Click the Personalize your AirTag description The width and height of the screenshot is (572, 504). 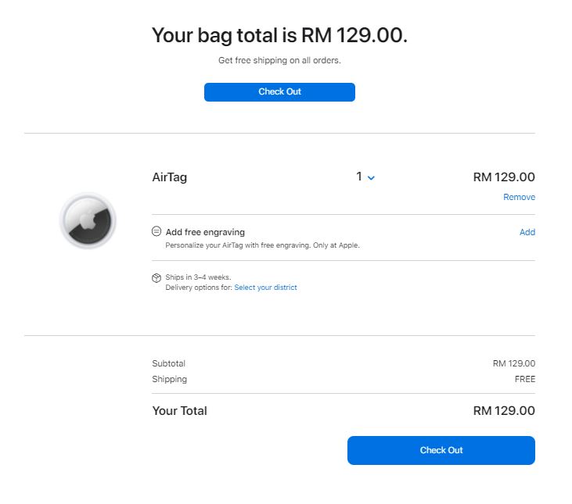point(262,245)
